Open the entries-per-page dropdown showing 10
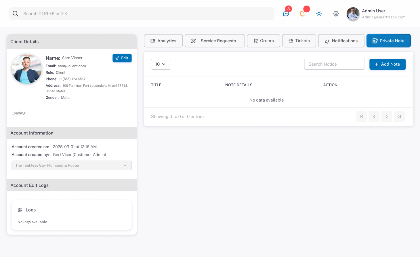This screenshot has height=257, width=420. 161,64
